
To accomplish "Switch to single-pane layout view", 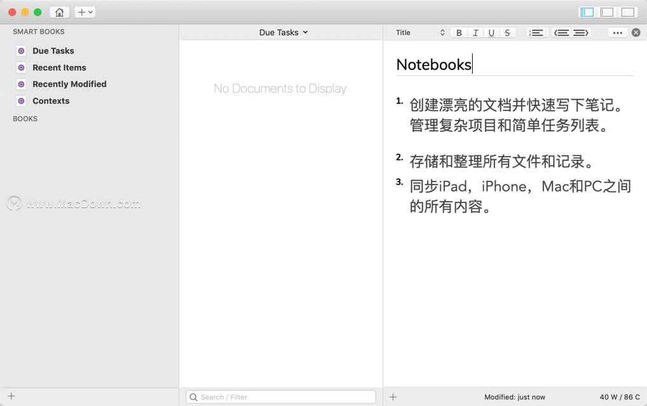I will pos(627,11).
